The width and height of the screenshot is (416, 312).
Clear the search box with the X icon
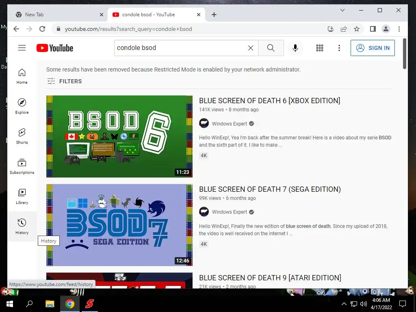point(250,48)
